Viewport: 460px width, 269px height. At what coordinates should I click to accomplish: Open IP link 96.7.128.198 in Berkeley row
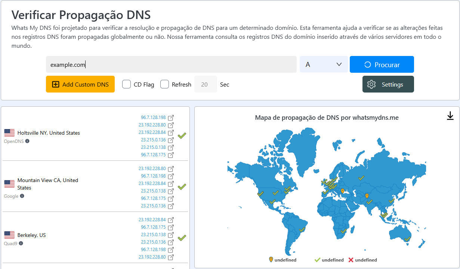click(x=153, y=250)
